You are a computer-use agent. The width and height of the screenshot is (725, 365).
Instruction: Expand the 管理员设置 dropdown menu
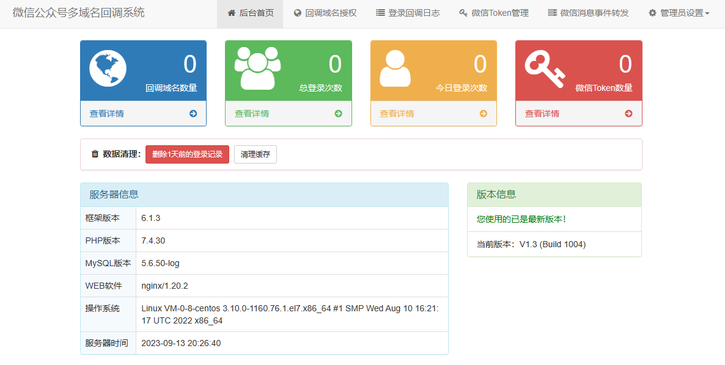pos(679,13)
